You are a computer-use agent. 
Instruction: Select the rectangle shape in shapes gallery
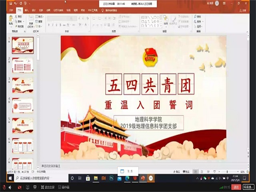(155, 17)
